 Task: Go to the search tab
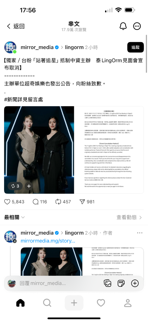point(47,303)
